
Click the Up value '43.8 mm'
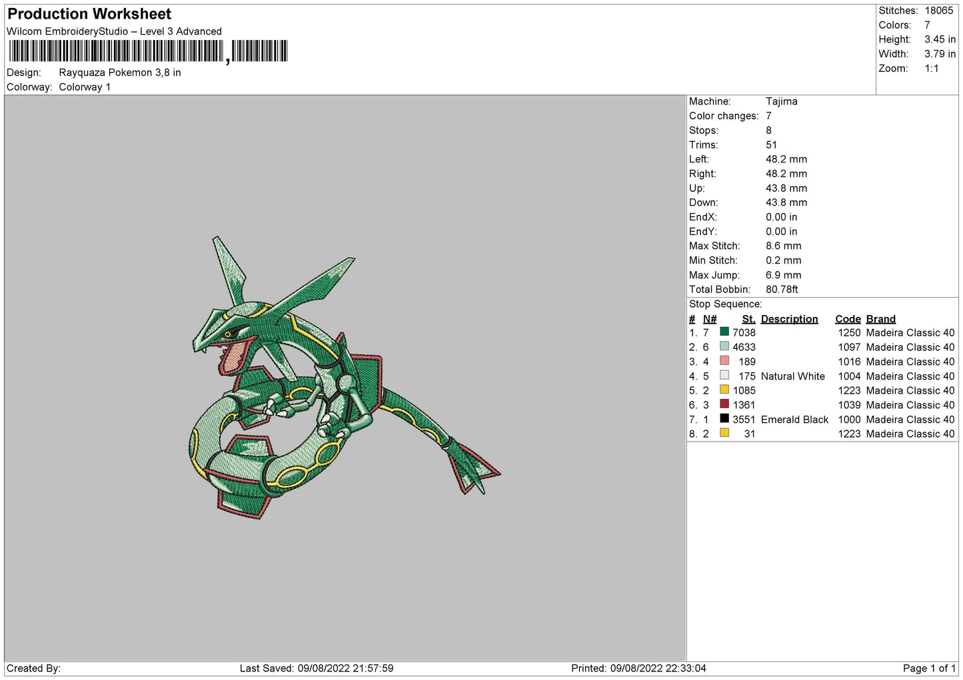tap(786, 188)
